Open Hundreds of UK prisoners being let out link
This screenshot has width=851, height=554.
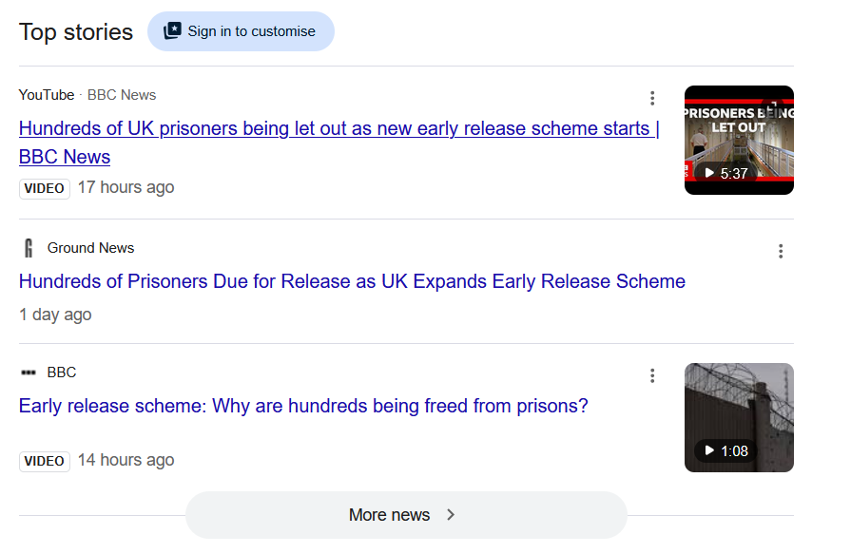click(x=339, y=143)
